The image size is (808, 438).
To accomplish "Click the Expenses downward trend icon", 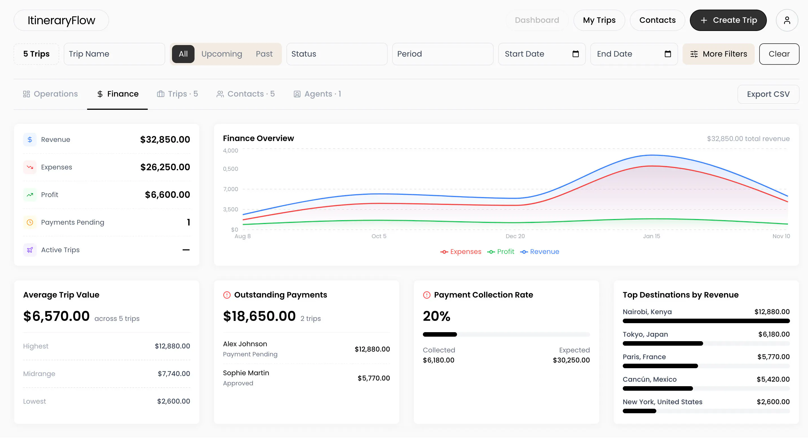I will (30, 167).
